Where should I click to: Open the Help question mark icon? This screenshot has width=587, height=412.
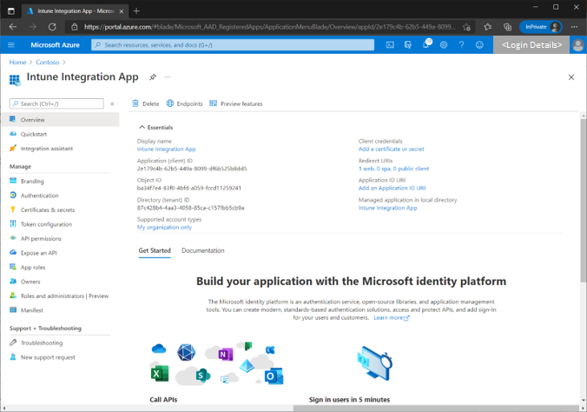462,45
